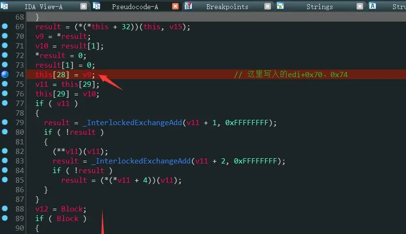Toggle breakpoint dot on line 70
The image size is (406, 234).
click(x=5, y=35)
